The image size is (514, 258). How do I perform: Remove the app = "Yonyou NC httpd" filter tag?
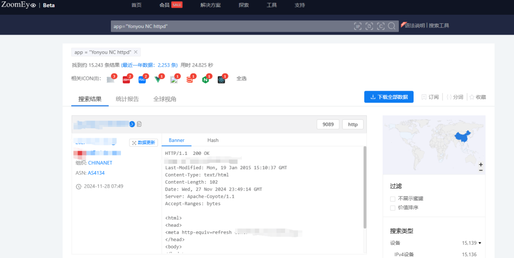click(x=136, y=52)
